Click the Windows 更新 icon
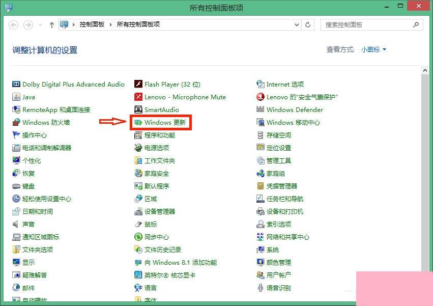433x306 pixels. point(138,122)
